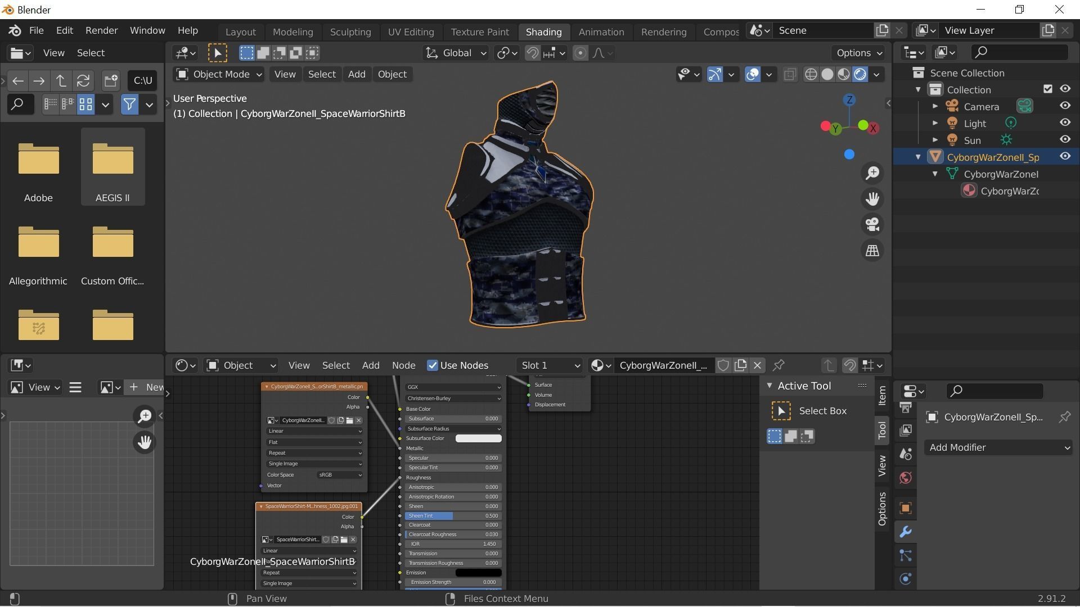Screen dimensions: 1080x607
Task: Switch to orthographic/perspective grid view icon
Action: (x=872, y=251)
